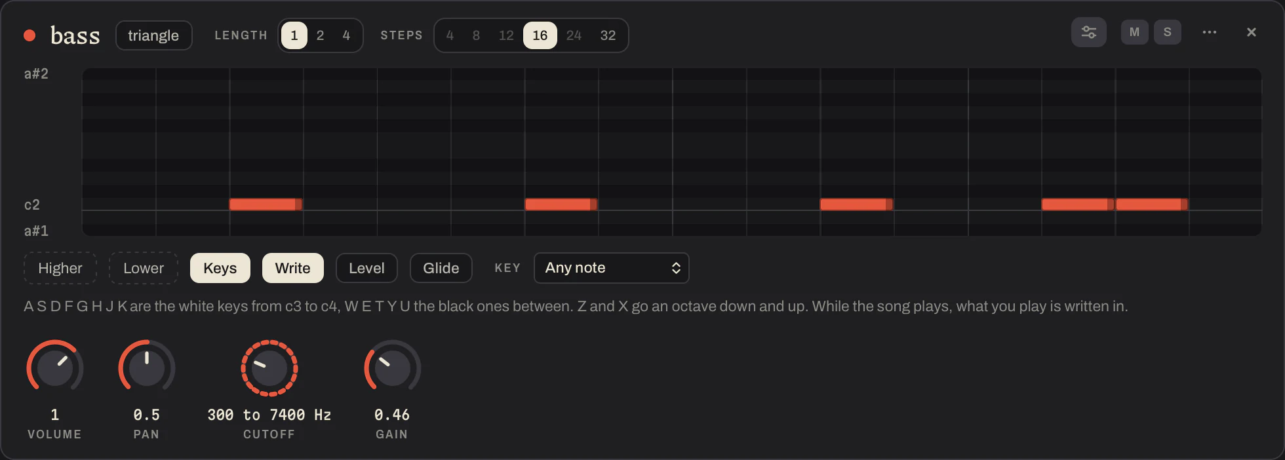
Task: Open the track settings sliders icon
Action: coord(1088,32)
